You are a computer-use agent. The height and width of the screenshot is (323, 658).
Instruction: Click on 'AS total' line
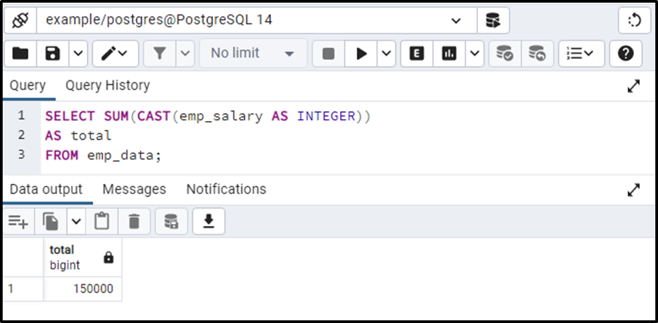[78, 135]
